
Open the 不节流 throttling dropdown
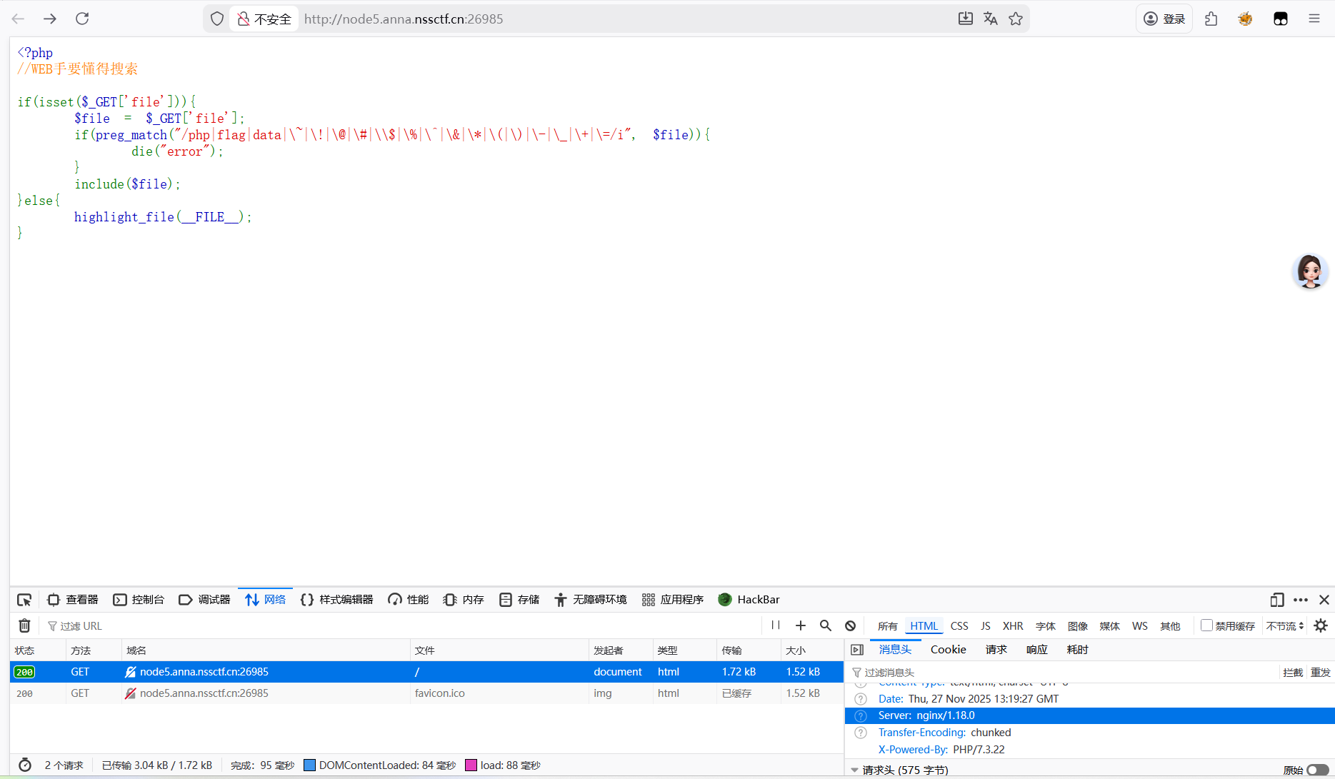pos(1284,625)
